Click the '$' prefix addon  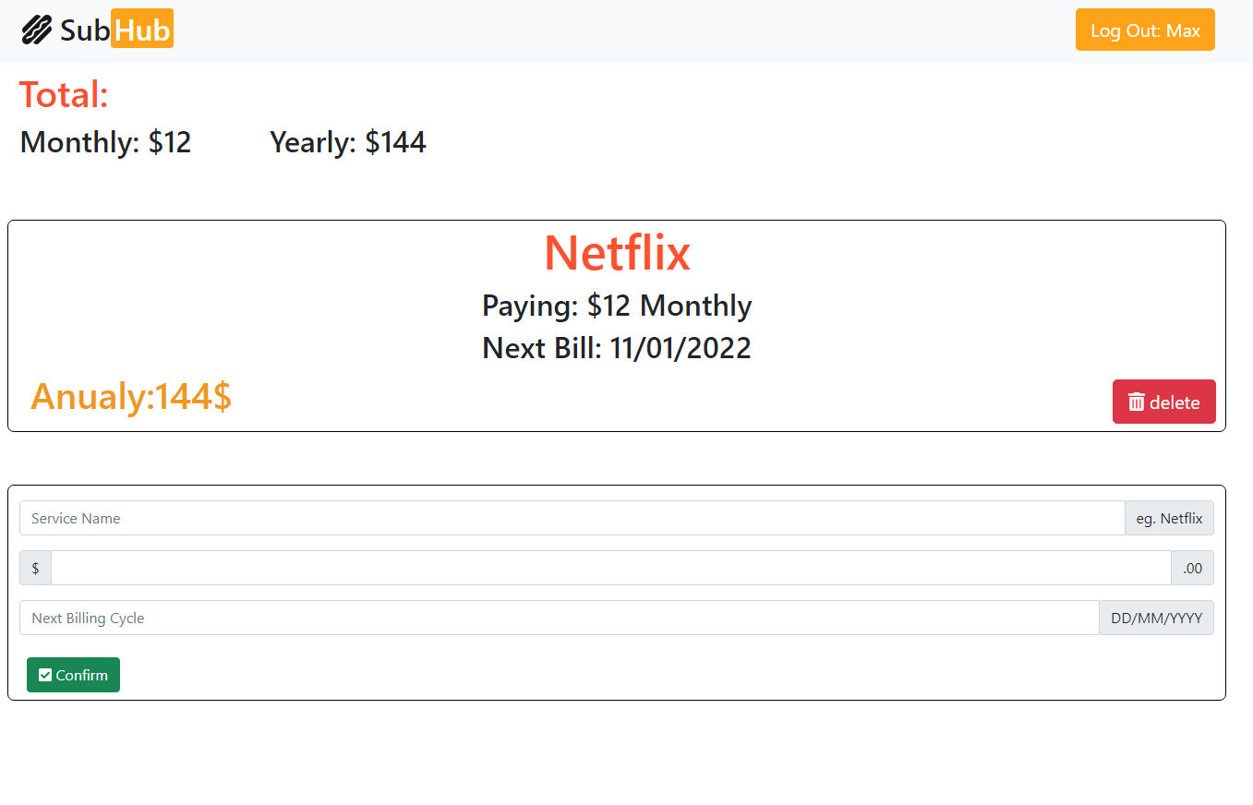pyautogui.click(x=35, y=568)
